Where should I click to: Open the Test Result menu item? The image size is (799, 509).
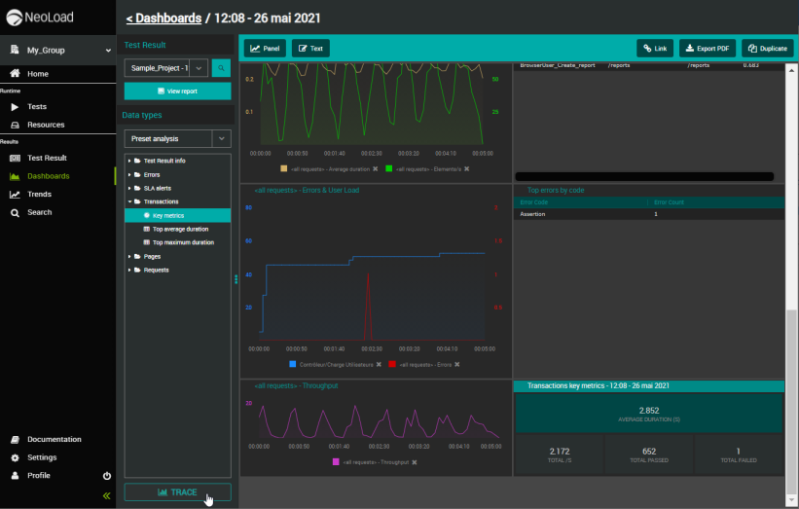pos(47,158)
